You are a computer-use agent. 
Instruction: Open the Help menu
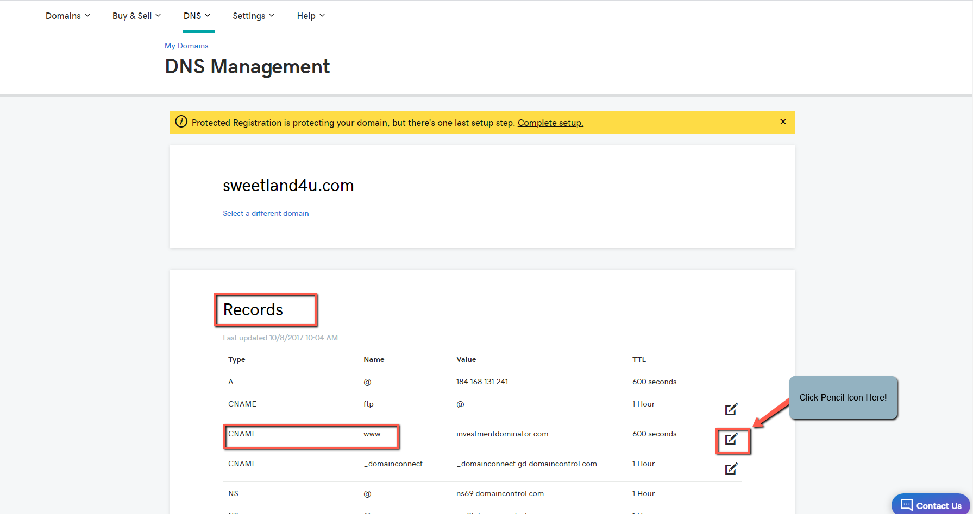(311, 16)
